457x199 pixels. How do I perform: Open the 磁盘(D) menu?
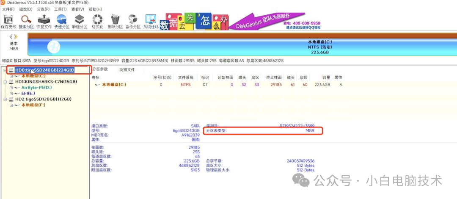click(x=26, y=9)
